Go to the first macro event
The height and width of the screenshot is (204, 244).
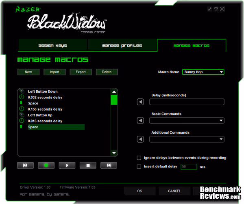[25, 165]
